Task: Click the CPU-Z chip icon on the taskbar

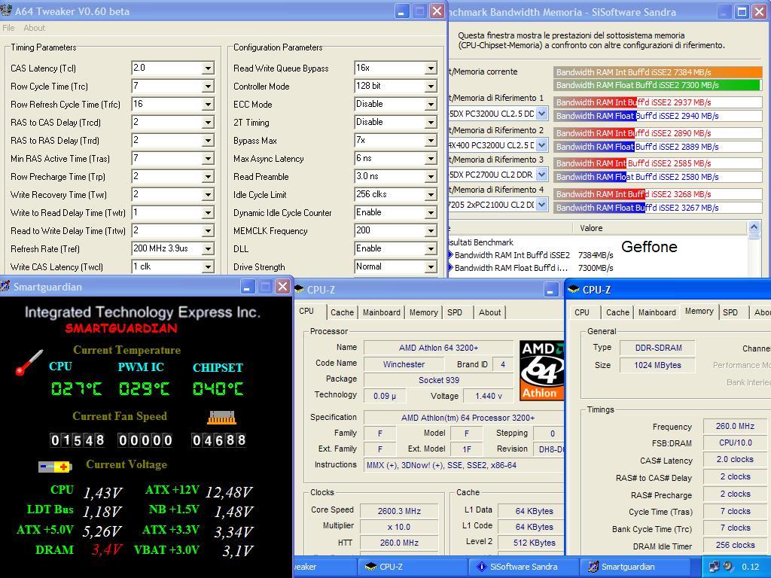Action: [370, 567]
